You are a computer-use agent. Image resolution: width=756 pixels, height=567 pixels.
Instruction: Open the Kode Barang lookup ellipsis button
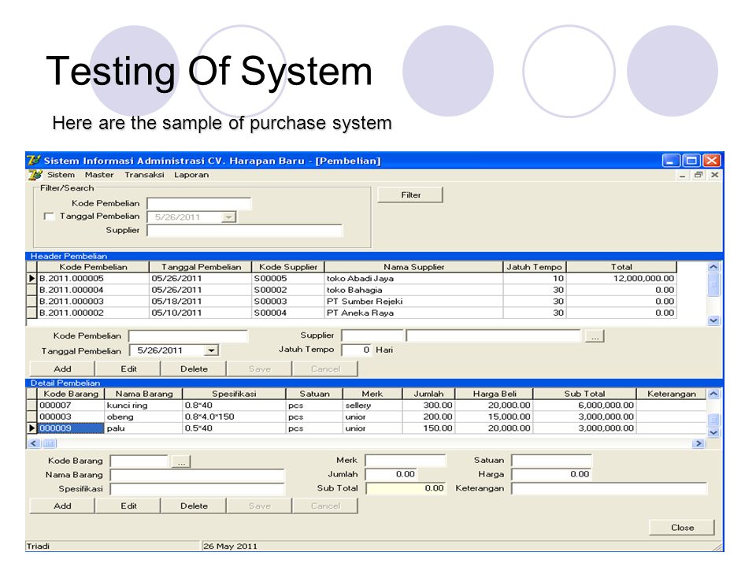click(x=181, y=461)
